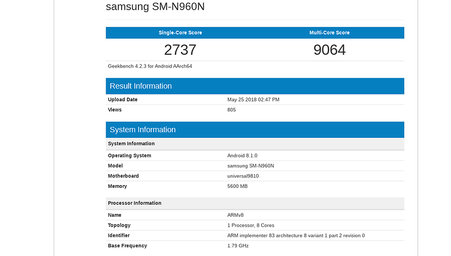Image resolution: width=451 pixels, height=256 pixels.
Task: Click the Upload Date label
Action: (122, 100)
